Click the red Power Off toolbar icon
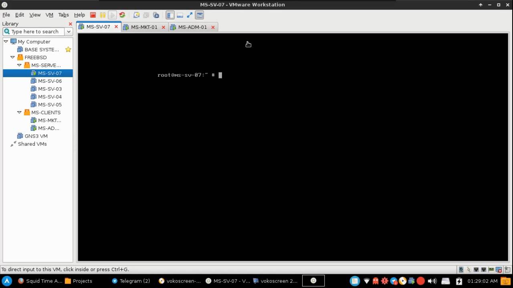Screen dimensions: 513x288 point(93,15)
